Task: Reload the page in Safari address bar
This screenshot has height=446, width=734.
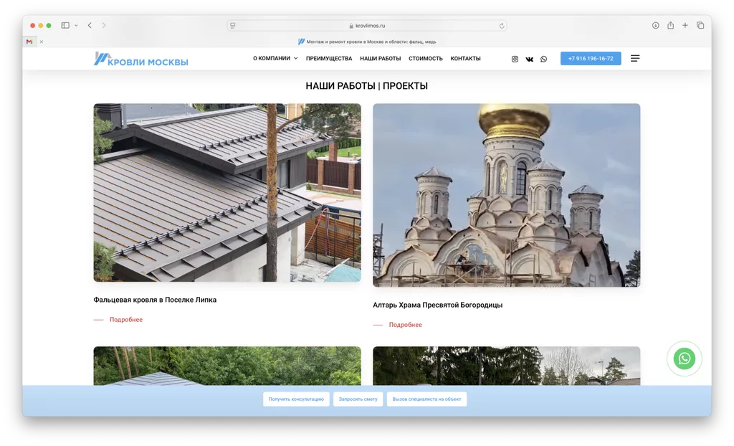Action: tap(501, 26)
